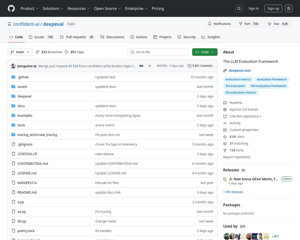
Task: Select the evaluation-metrics topic tag
Action: pos(238,79)
